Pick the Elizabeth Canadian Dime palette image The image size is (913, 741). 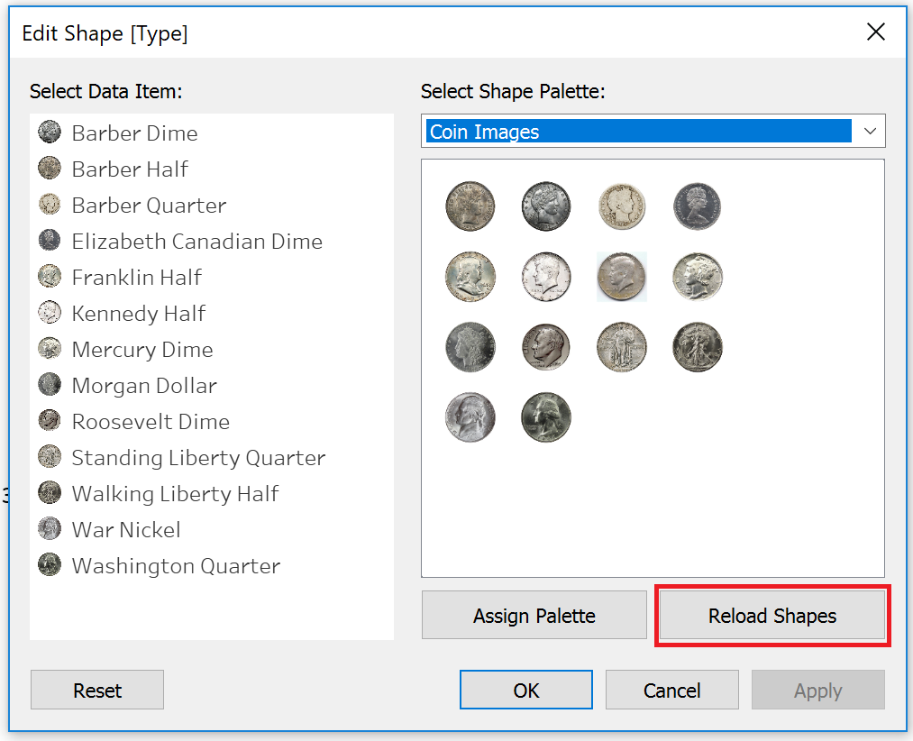[697, 206]
